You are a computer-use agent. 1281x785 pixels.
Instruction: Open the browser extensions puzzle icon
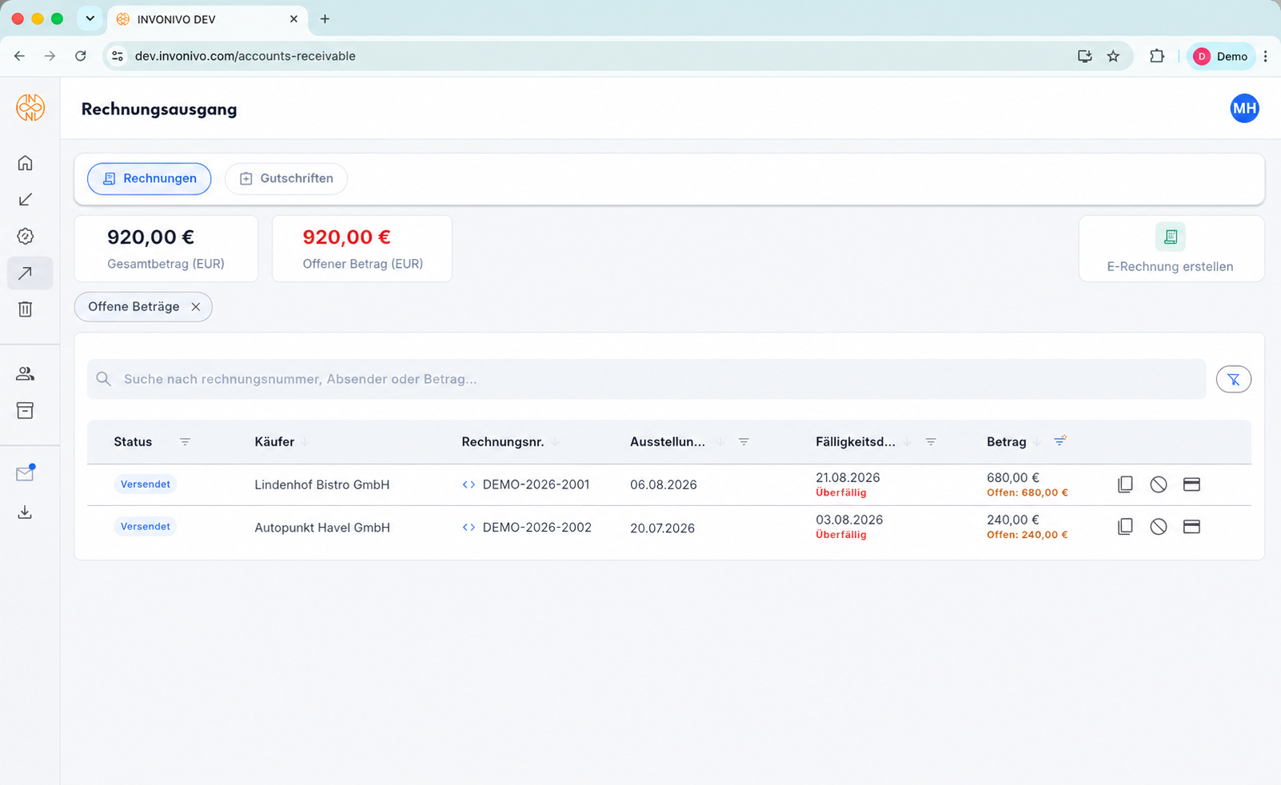point(1157,56)
